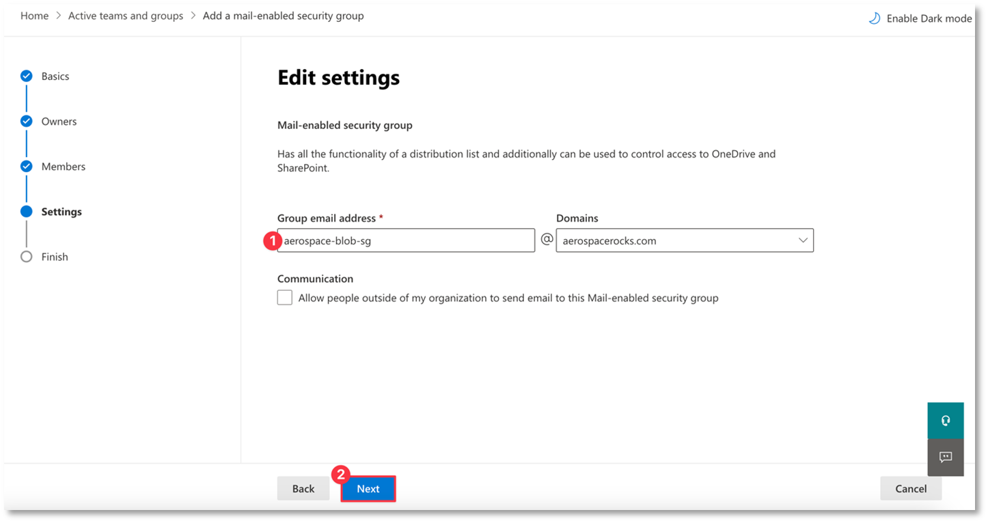Image resolution: width=988 pixels, height=523 pixels.
Task: Go to the Finish wizard step
Action: pyautogui.click(x=55, y=257)
